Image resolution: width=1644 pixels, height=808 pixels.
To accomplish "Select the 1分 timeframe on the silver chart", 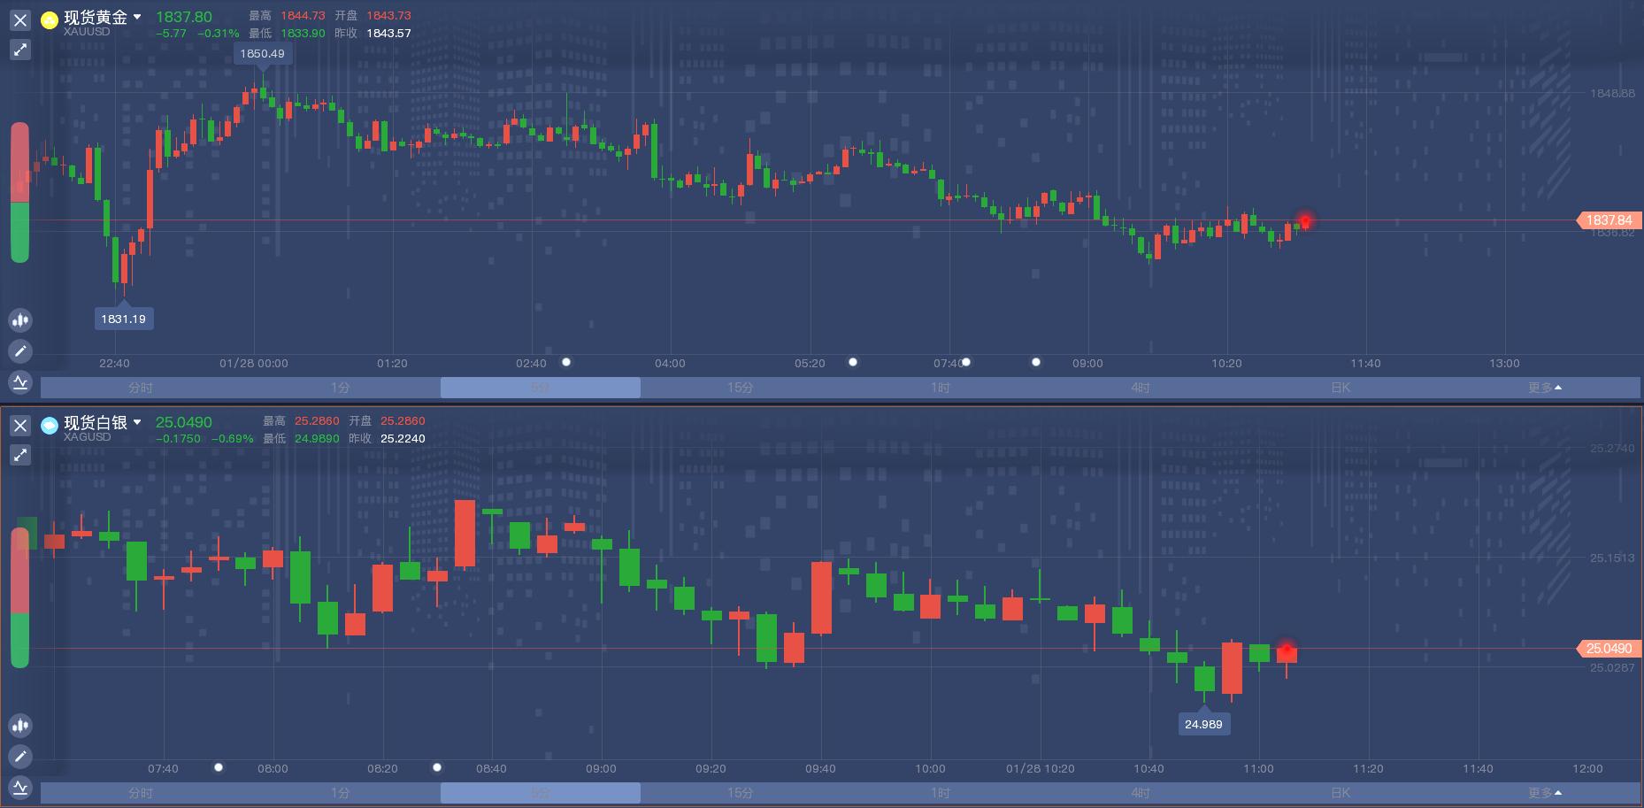I will tap(341, 793).
